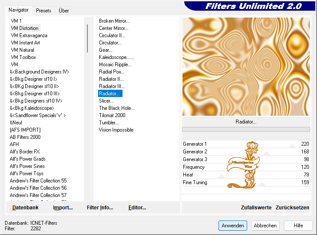Select Andrew's Filter Collection 56

click(38, 188)
